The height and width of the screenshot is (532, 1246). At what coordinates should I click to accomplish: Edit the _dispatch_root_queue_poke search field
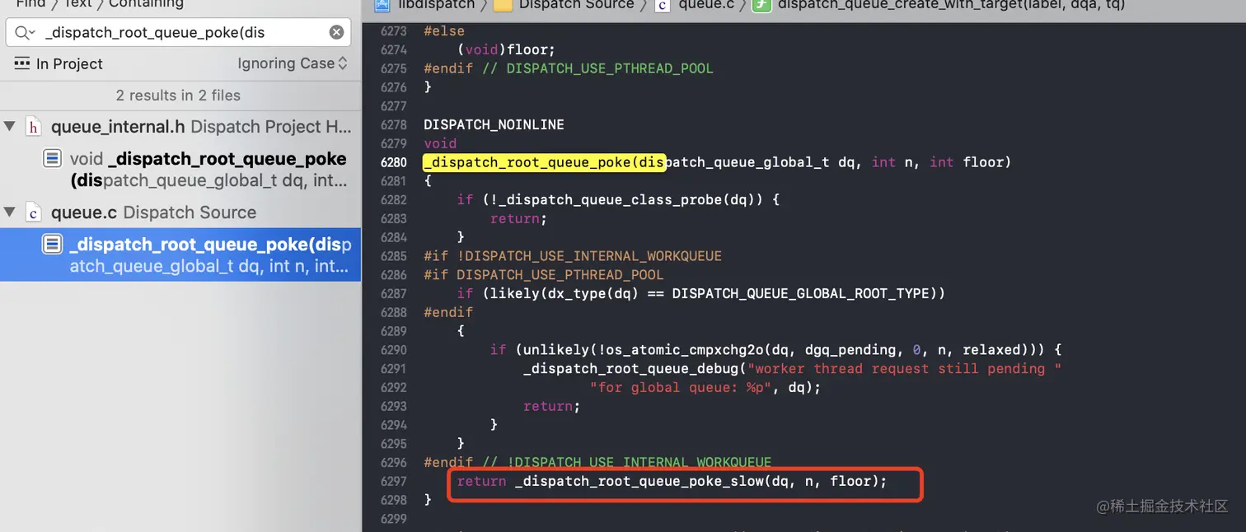click(178, 32)
